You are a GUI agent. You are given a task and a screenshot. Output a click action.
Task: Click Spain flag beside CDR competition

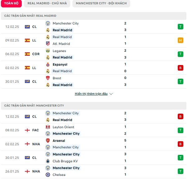[x=27, y=54]
